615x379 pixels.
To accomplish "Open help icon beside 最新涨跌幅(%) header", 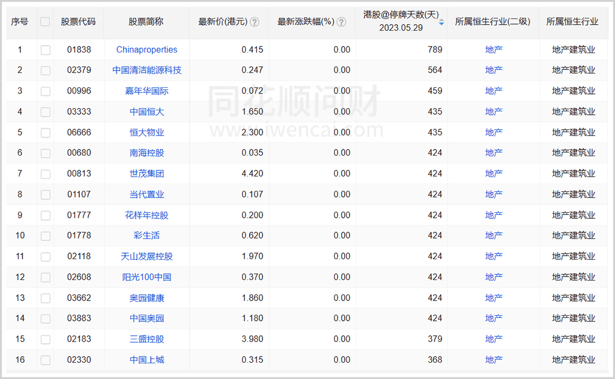I will (342, 22).
